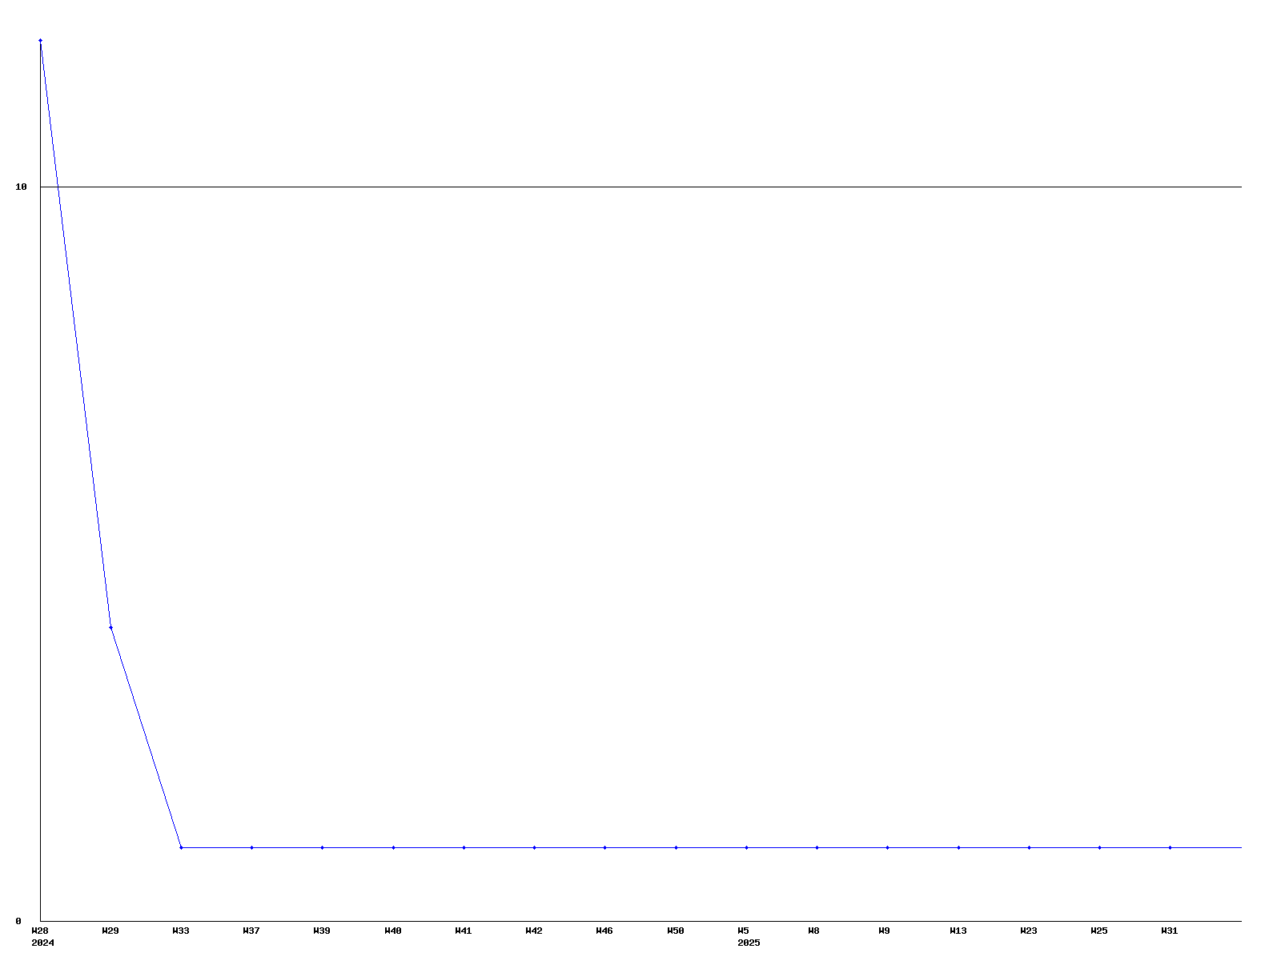This screenshot has width=1281, height=961.
Task: Click the 2025 year label
Action: pos(749,943)
